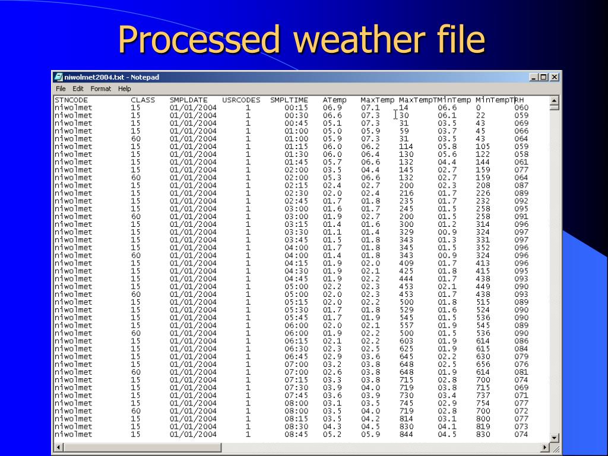
Task: Click the MaxTempT value 114
Action: point(406,147)
